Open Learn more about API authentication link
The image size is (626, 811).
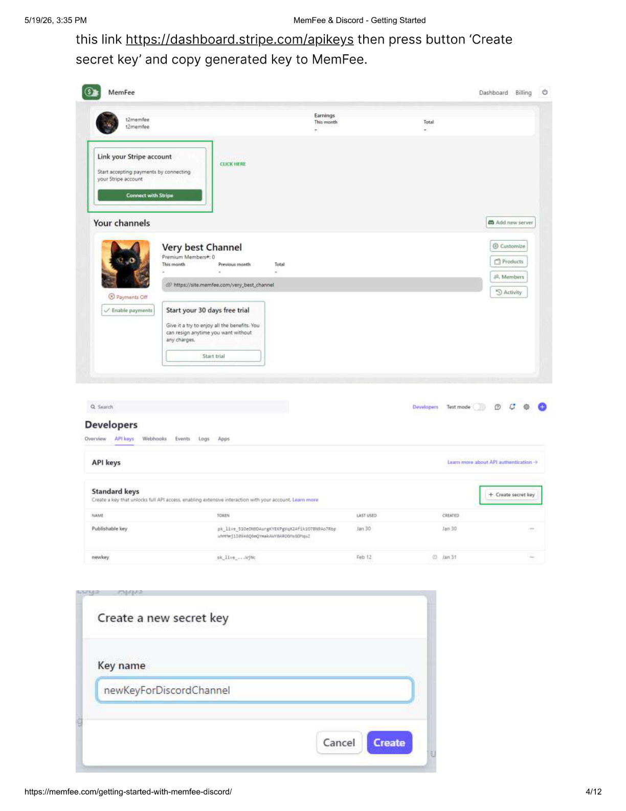click(492, 462)
